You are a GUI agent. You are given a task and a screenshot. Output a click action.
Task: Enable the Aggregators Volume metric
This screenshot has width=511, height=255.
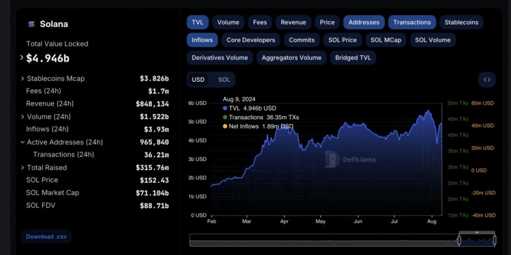point(292,58)
